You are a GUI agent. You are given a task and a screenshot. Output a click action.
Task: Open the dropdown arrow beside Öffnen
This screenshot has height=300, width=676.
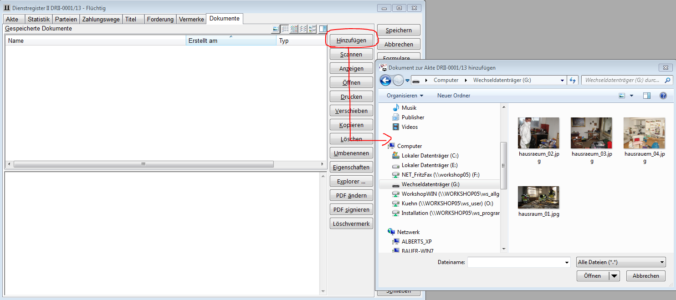point(615,276)
